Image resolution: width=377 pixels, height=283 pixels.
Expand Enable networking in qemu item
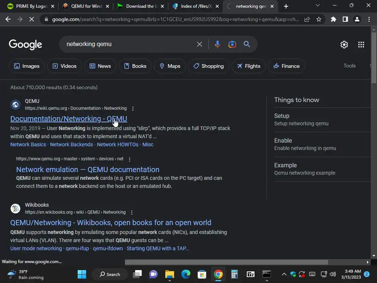point(322,144)
